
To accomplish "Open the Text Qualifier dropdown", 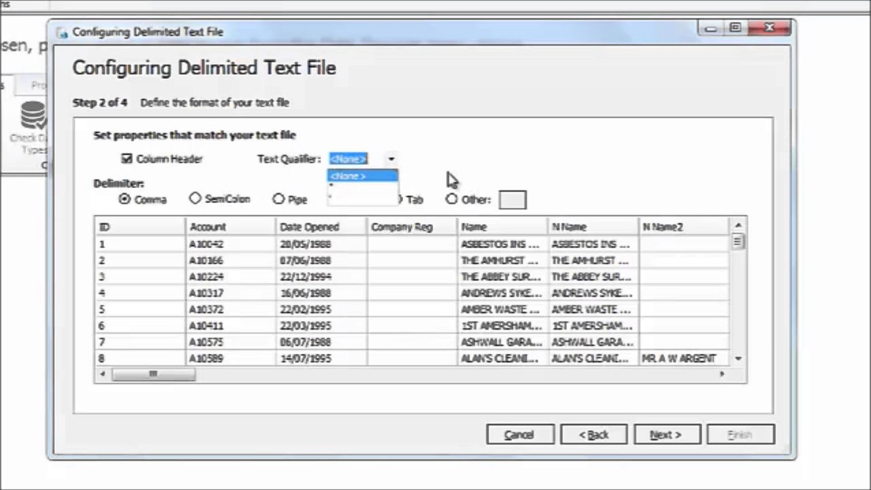I will [x=391, y=159].
